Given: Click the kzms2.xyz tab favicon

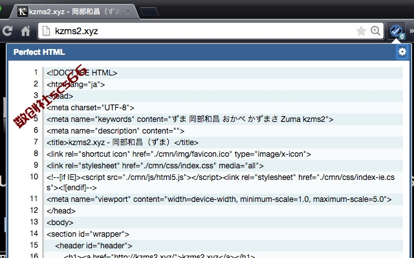Looking at the screenshot, I should 22,12.
